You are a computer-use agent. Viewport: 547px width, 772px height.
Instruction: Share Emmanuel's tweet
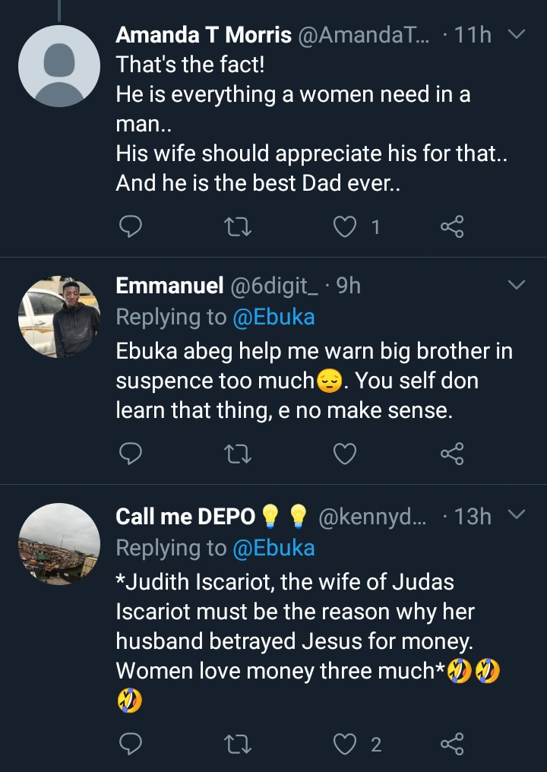tap(452, 454)
